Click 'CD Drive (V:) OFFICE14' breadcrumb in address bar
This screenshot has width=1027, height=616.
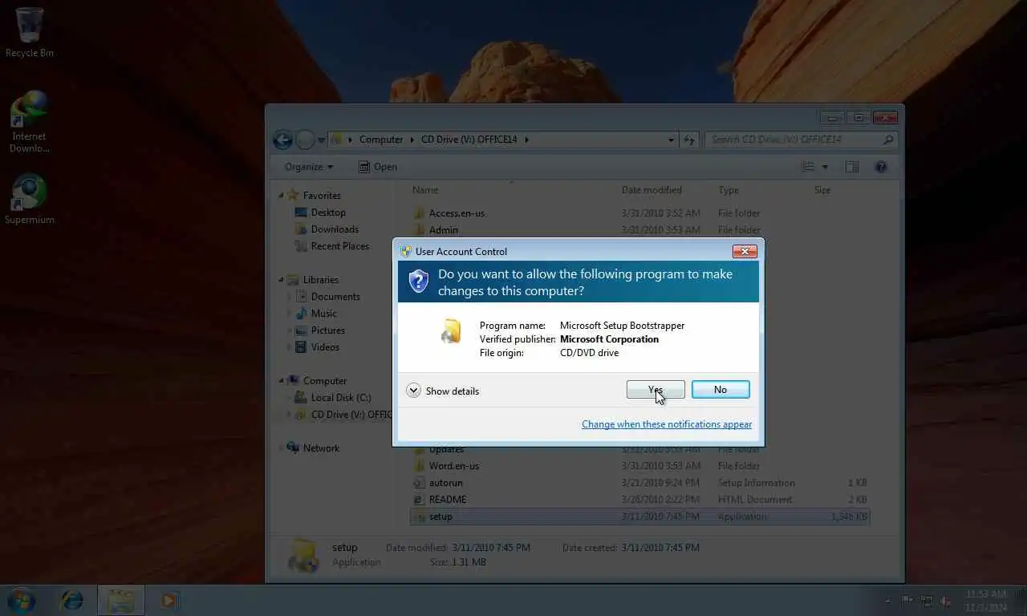pos(469,140)
